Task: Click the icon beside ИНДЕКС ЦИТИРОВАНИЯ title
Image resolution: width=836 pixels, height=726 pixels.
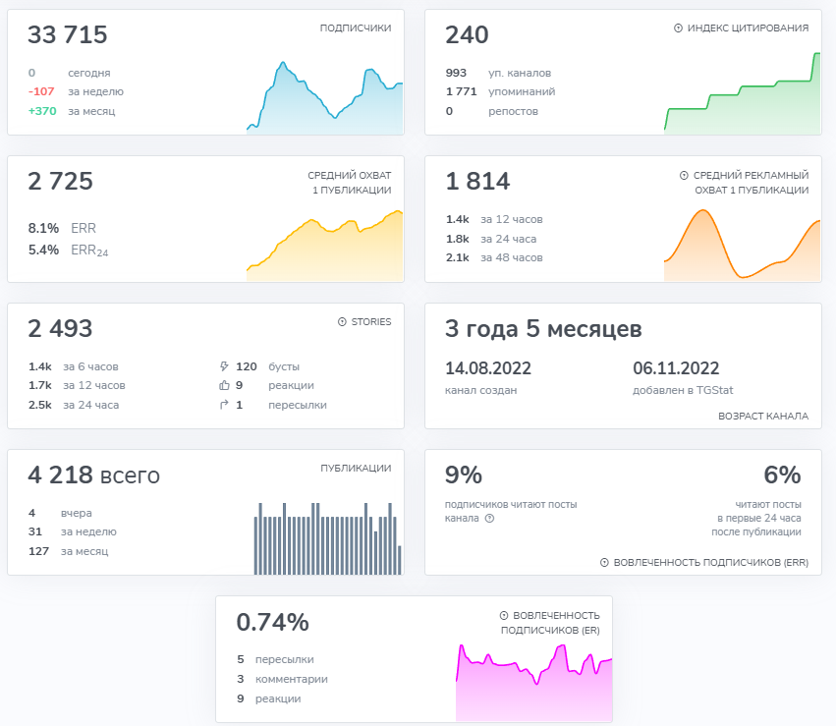Action: 678,28
